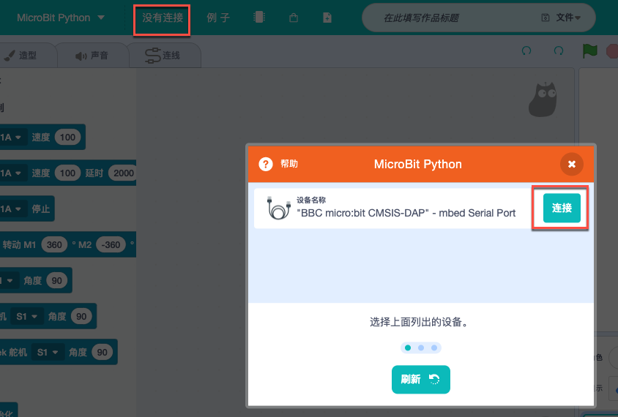Select the first pagination dot
Viewport: 618px width, 417px height.
click(408, 347)
